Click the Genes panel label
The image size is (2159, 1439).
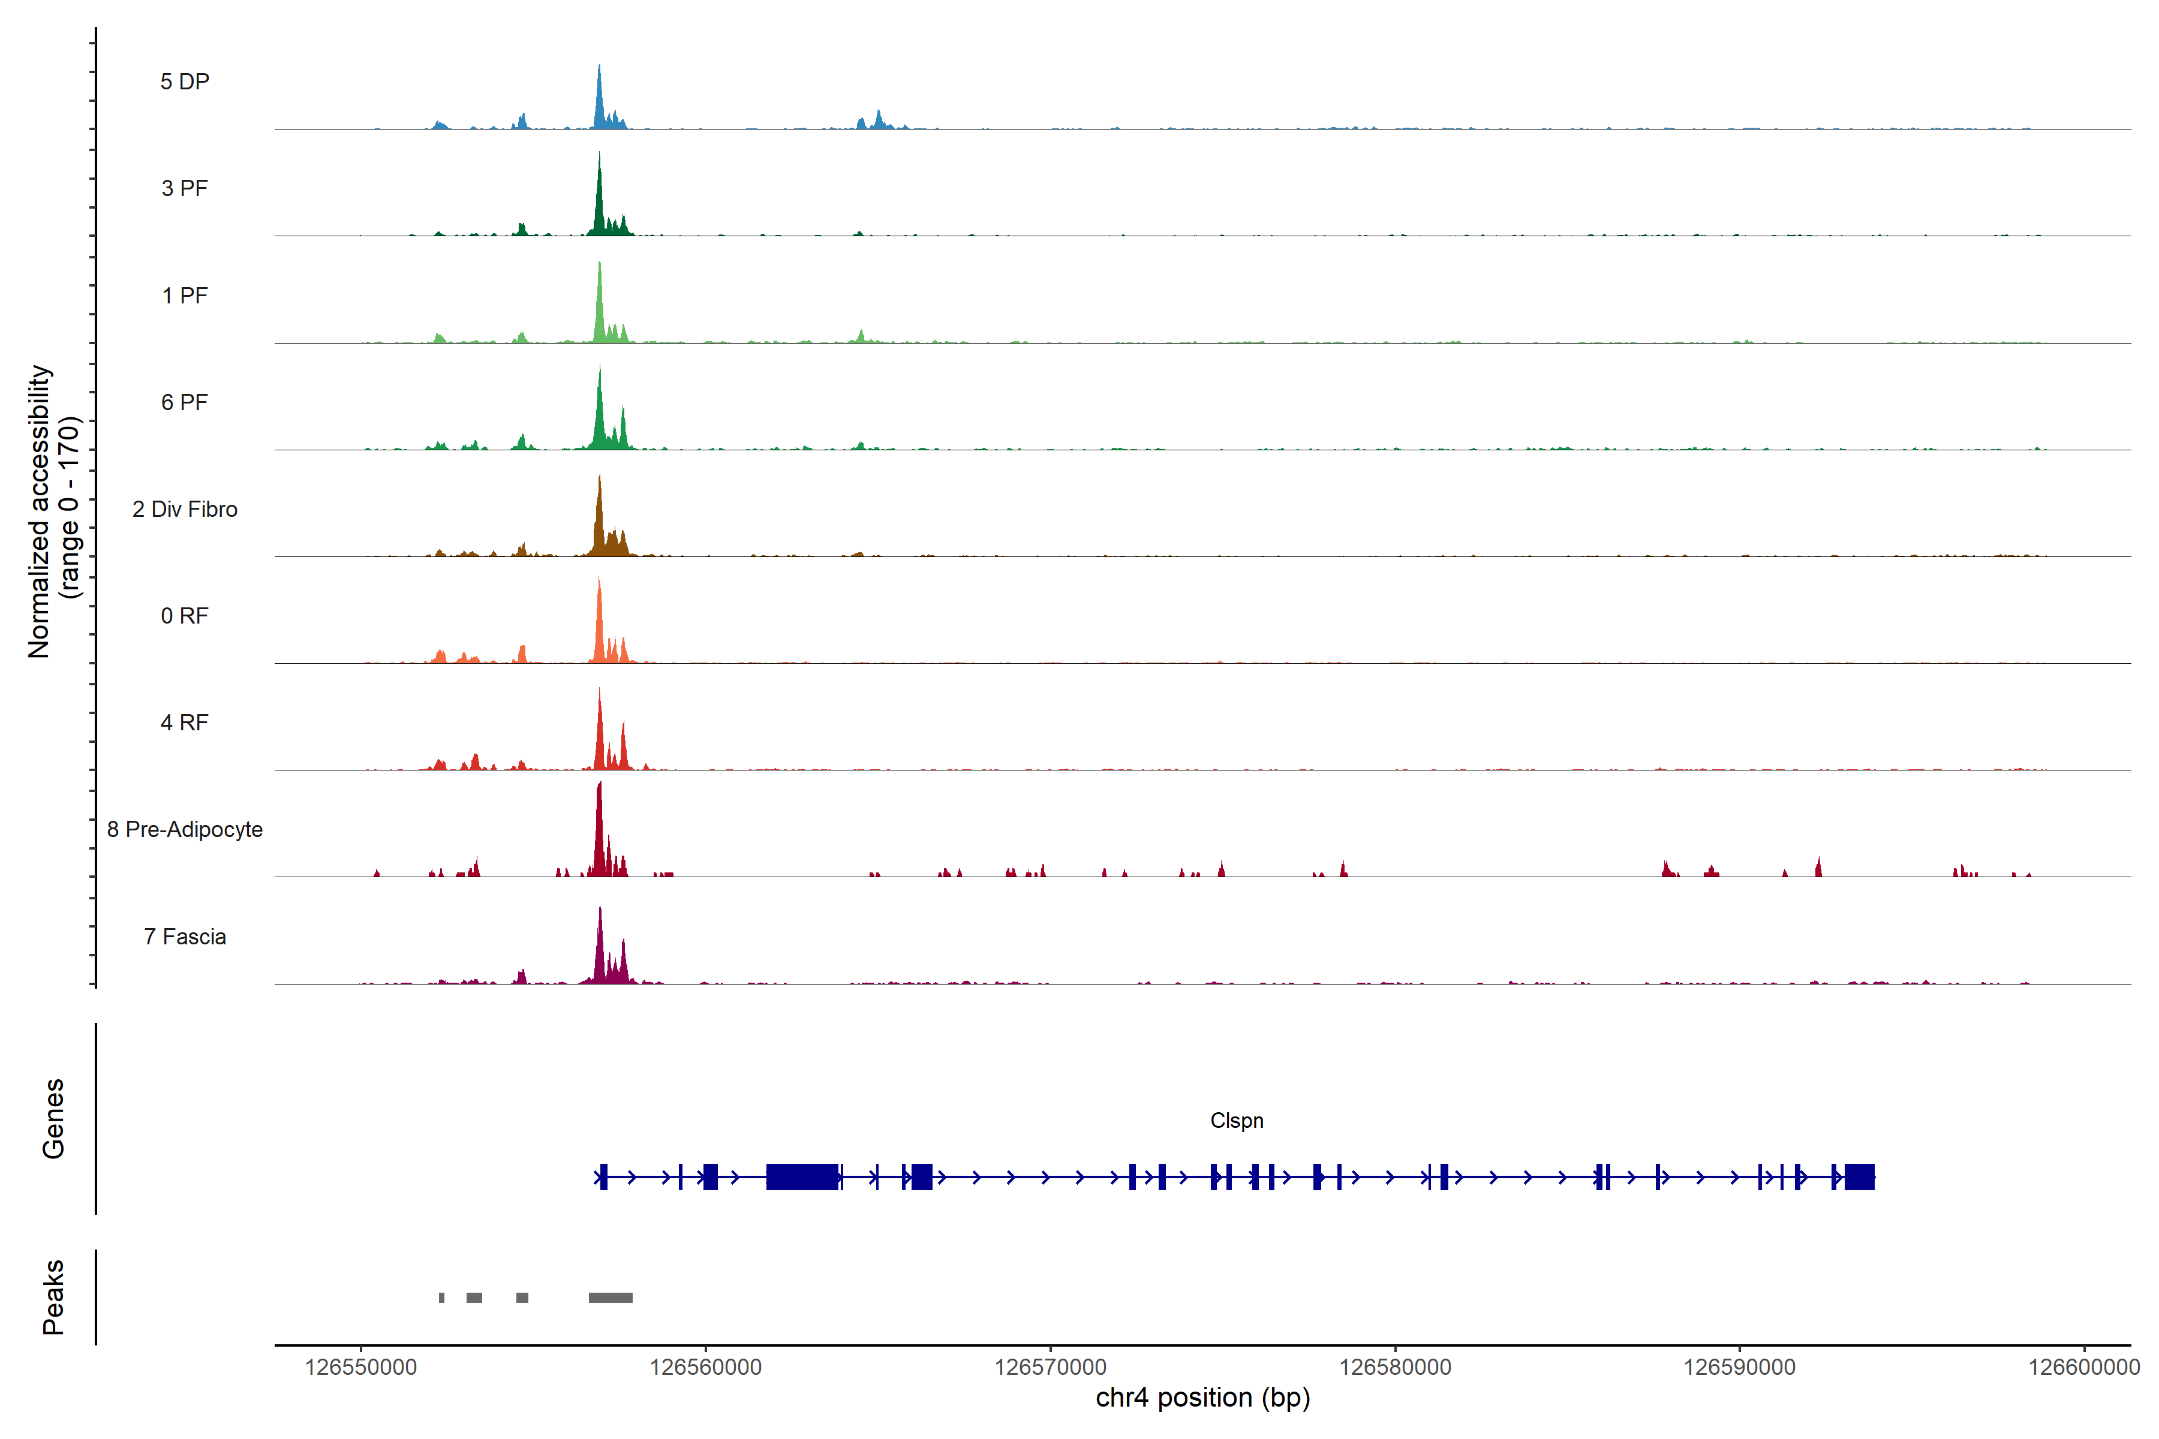pyautogui.click(x=53, y=1119)
